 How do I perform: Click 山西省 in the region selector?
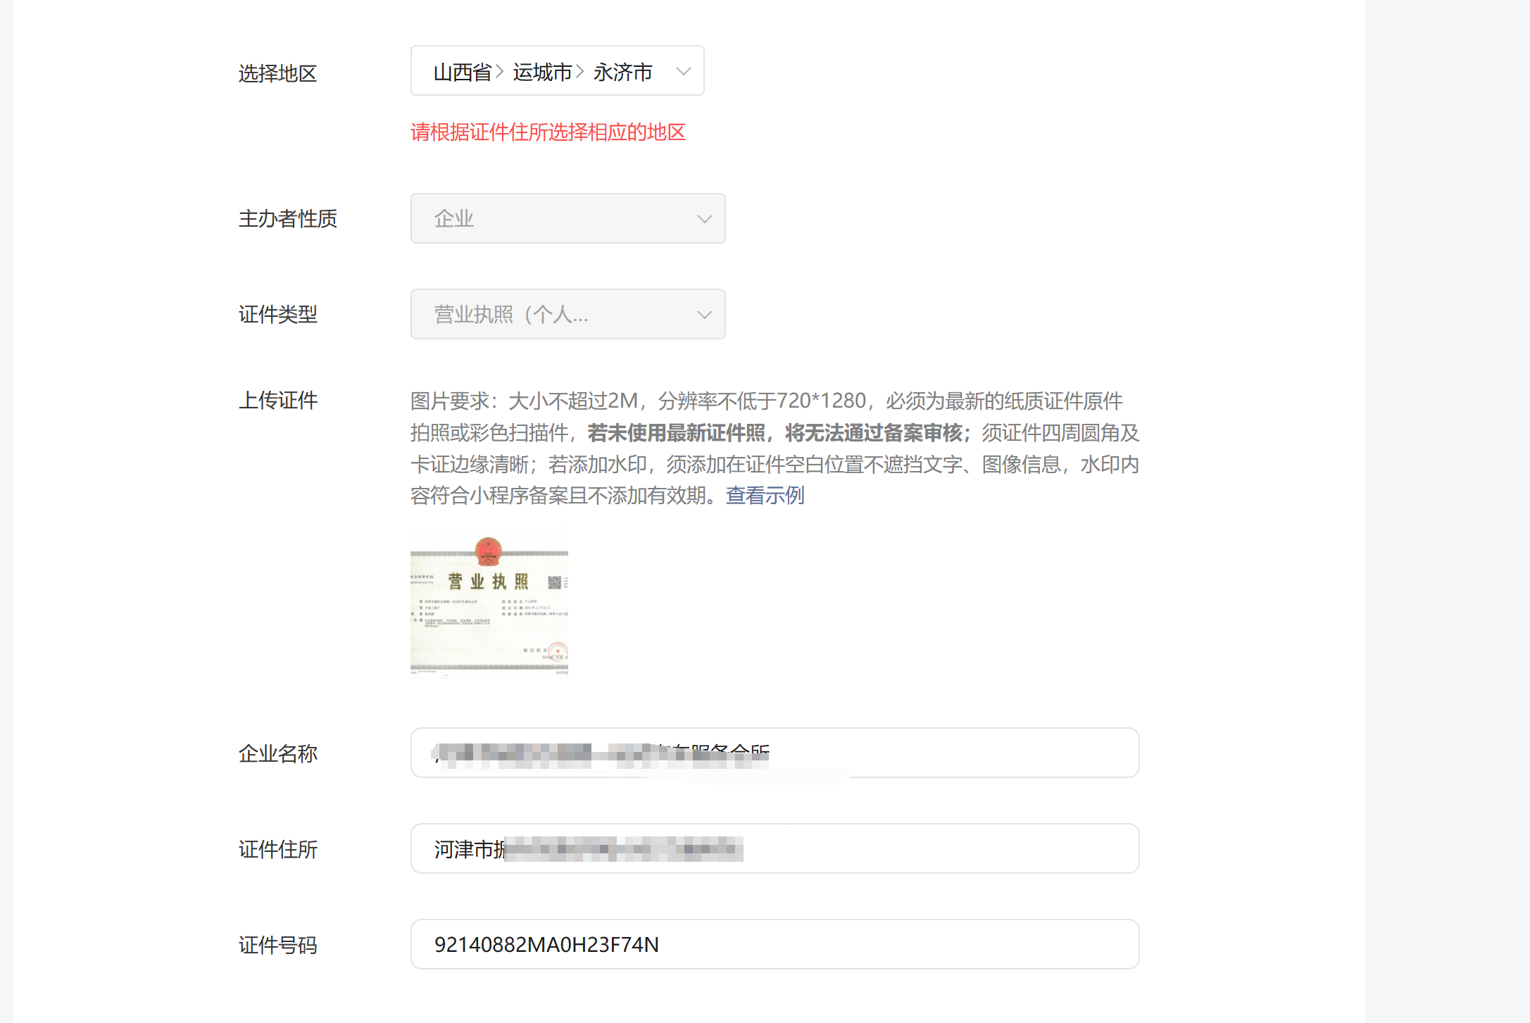click(x=463, y=72)
